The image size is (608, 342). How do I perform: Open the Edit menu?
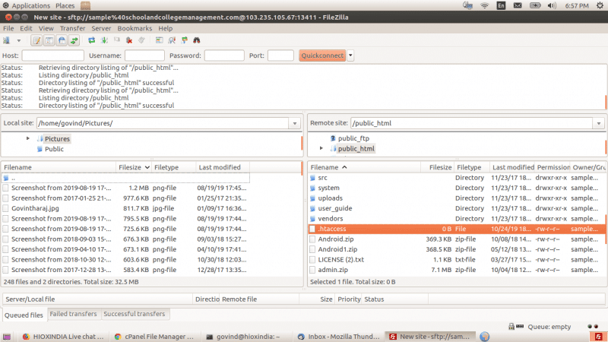26,28
